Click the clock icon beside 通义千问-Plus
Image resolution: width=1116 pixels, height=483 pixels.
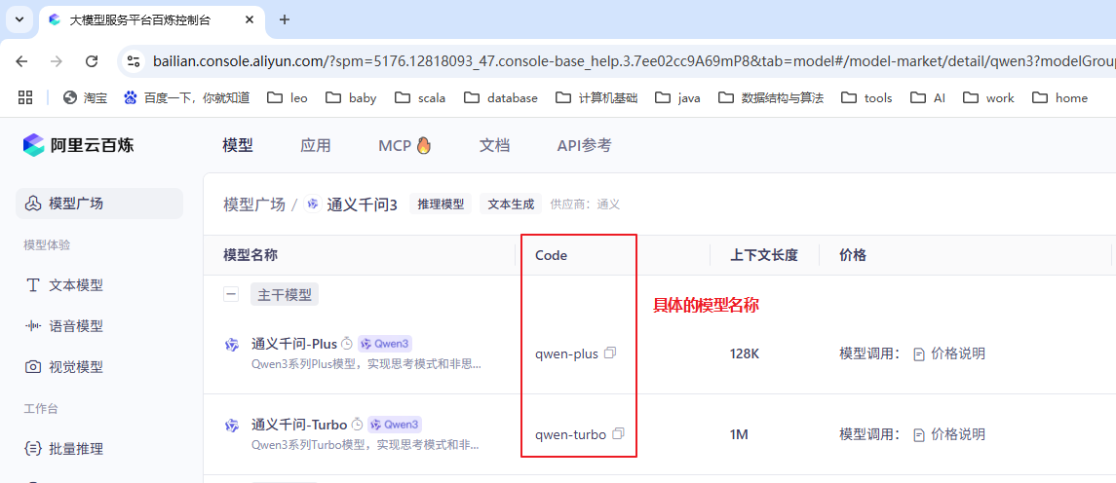pyautogui.click(x=347, y=344)
